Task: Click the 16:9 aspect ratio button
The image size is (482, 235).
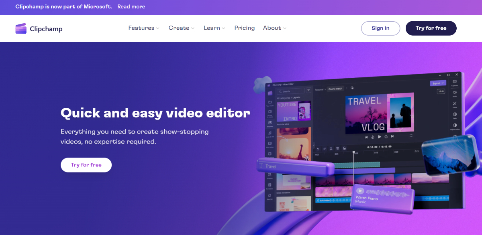Action: (441, 92)
